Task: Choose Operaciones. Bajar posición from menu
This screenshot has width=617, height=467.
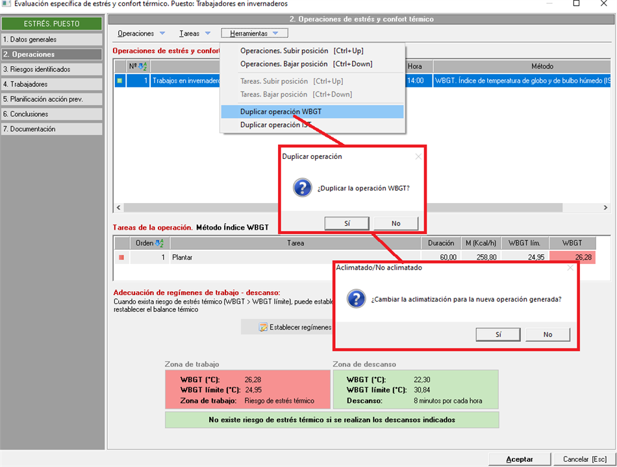Action: point(306,64)
